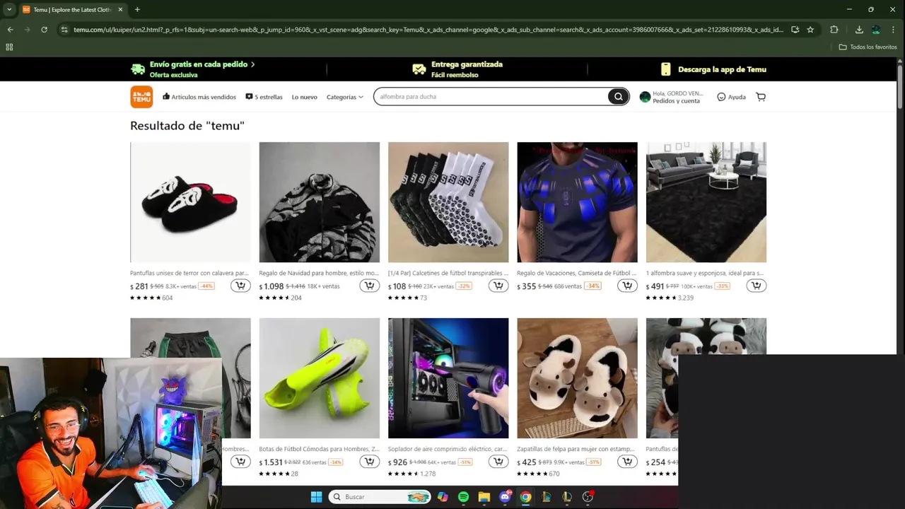Go back with the browser arrow

point(10,30)
